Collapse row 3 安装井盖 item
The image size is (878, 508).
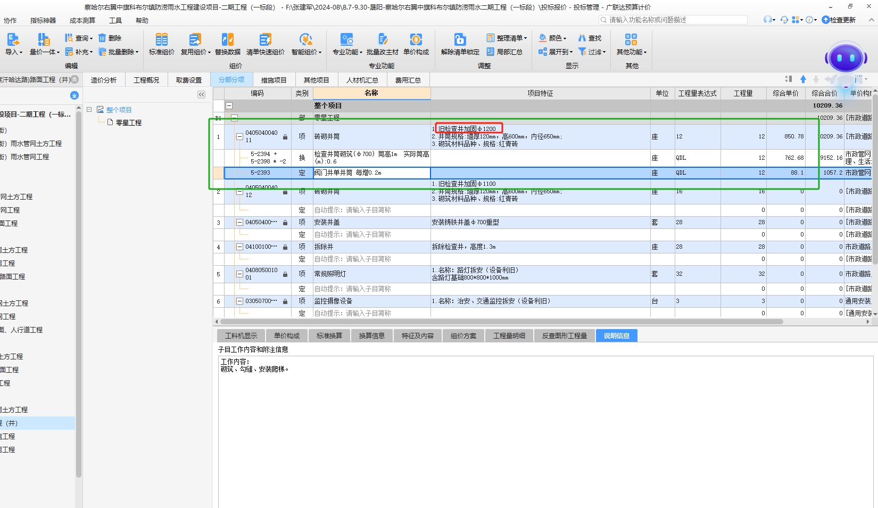tap(239, 222)
